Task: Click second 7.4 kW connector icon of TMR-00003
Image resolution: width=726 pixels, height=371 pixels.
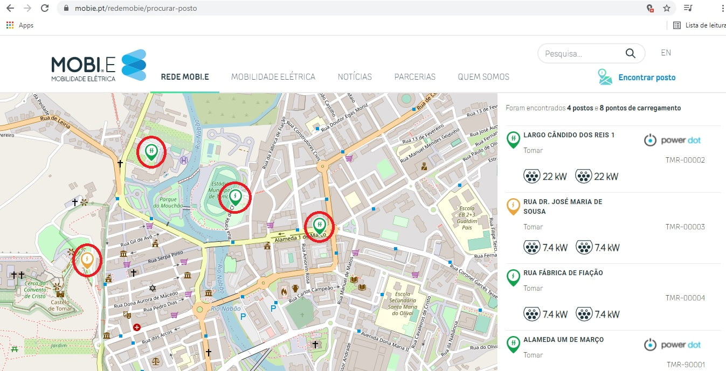Action: 584,247
